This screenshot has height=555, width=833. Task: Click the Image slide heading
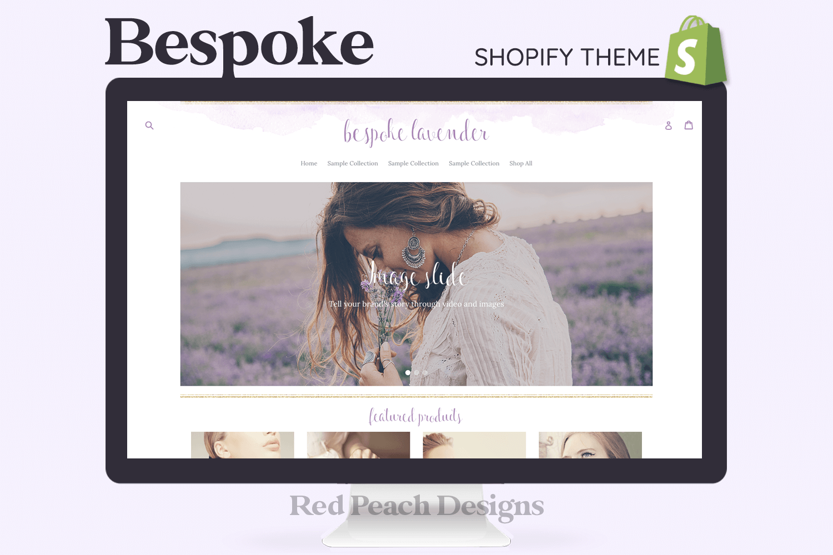[416, 276]
